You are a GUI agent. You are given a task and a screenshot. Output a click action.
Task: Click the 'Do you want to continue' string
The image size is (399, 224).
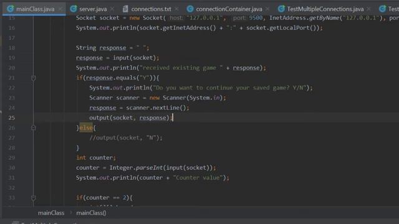click(x=229, y=88)
